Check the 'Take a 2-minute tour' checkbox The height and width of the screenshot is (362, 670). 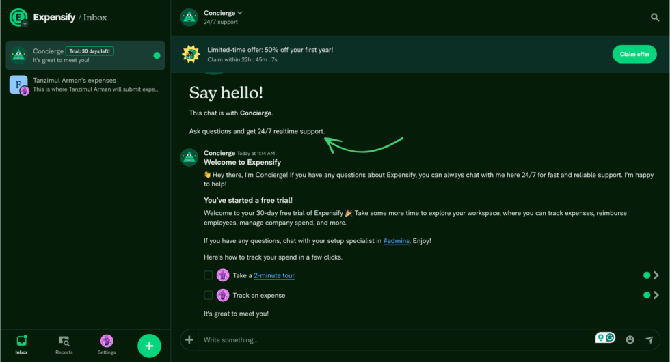tap(209, 275)
